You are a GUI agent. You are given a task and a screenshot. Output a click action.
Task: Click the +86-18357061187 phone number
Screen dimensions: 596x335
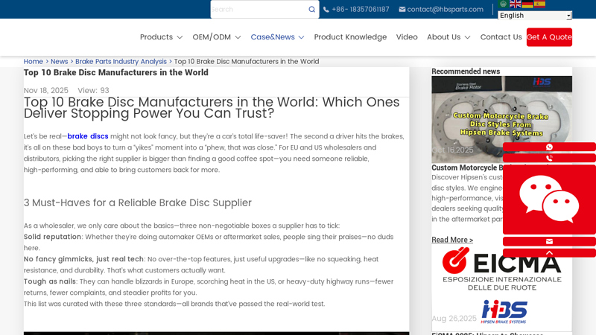pyautogui.click(x=361, y=10)
